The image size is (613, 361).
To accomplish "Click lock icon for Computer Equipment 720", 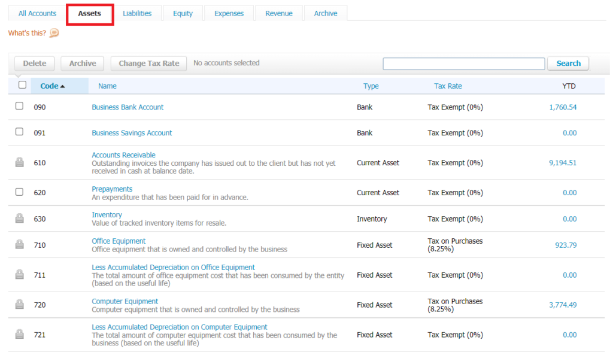I will [19, 305].
